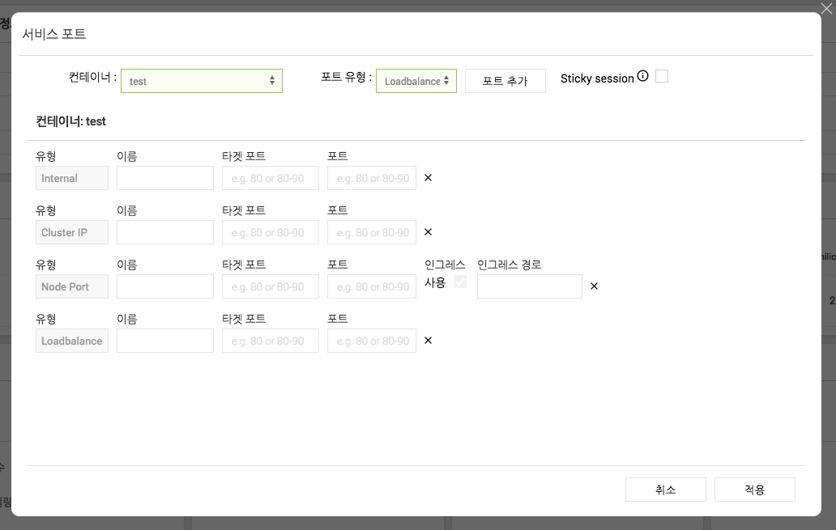
Task: Expand the 포트 유형 Loadbalance dropdown
Action: pyautogui.click(x=416, y=81)
